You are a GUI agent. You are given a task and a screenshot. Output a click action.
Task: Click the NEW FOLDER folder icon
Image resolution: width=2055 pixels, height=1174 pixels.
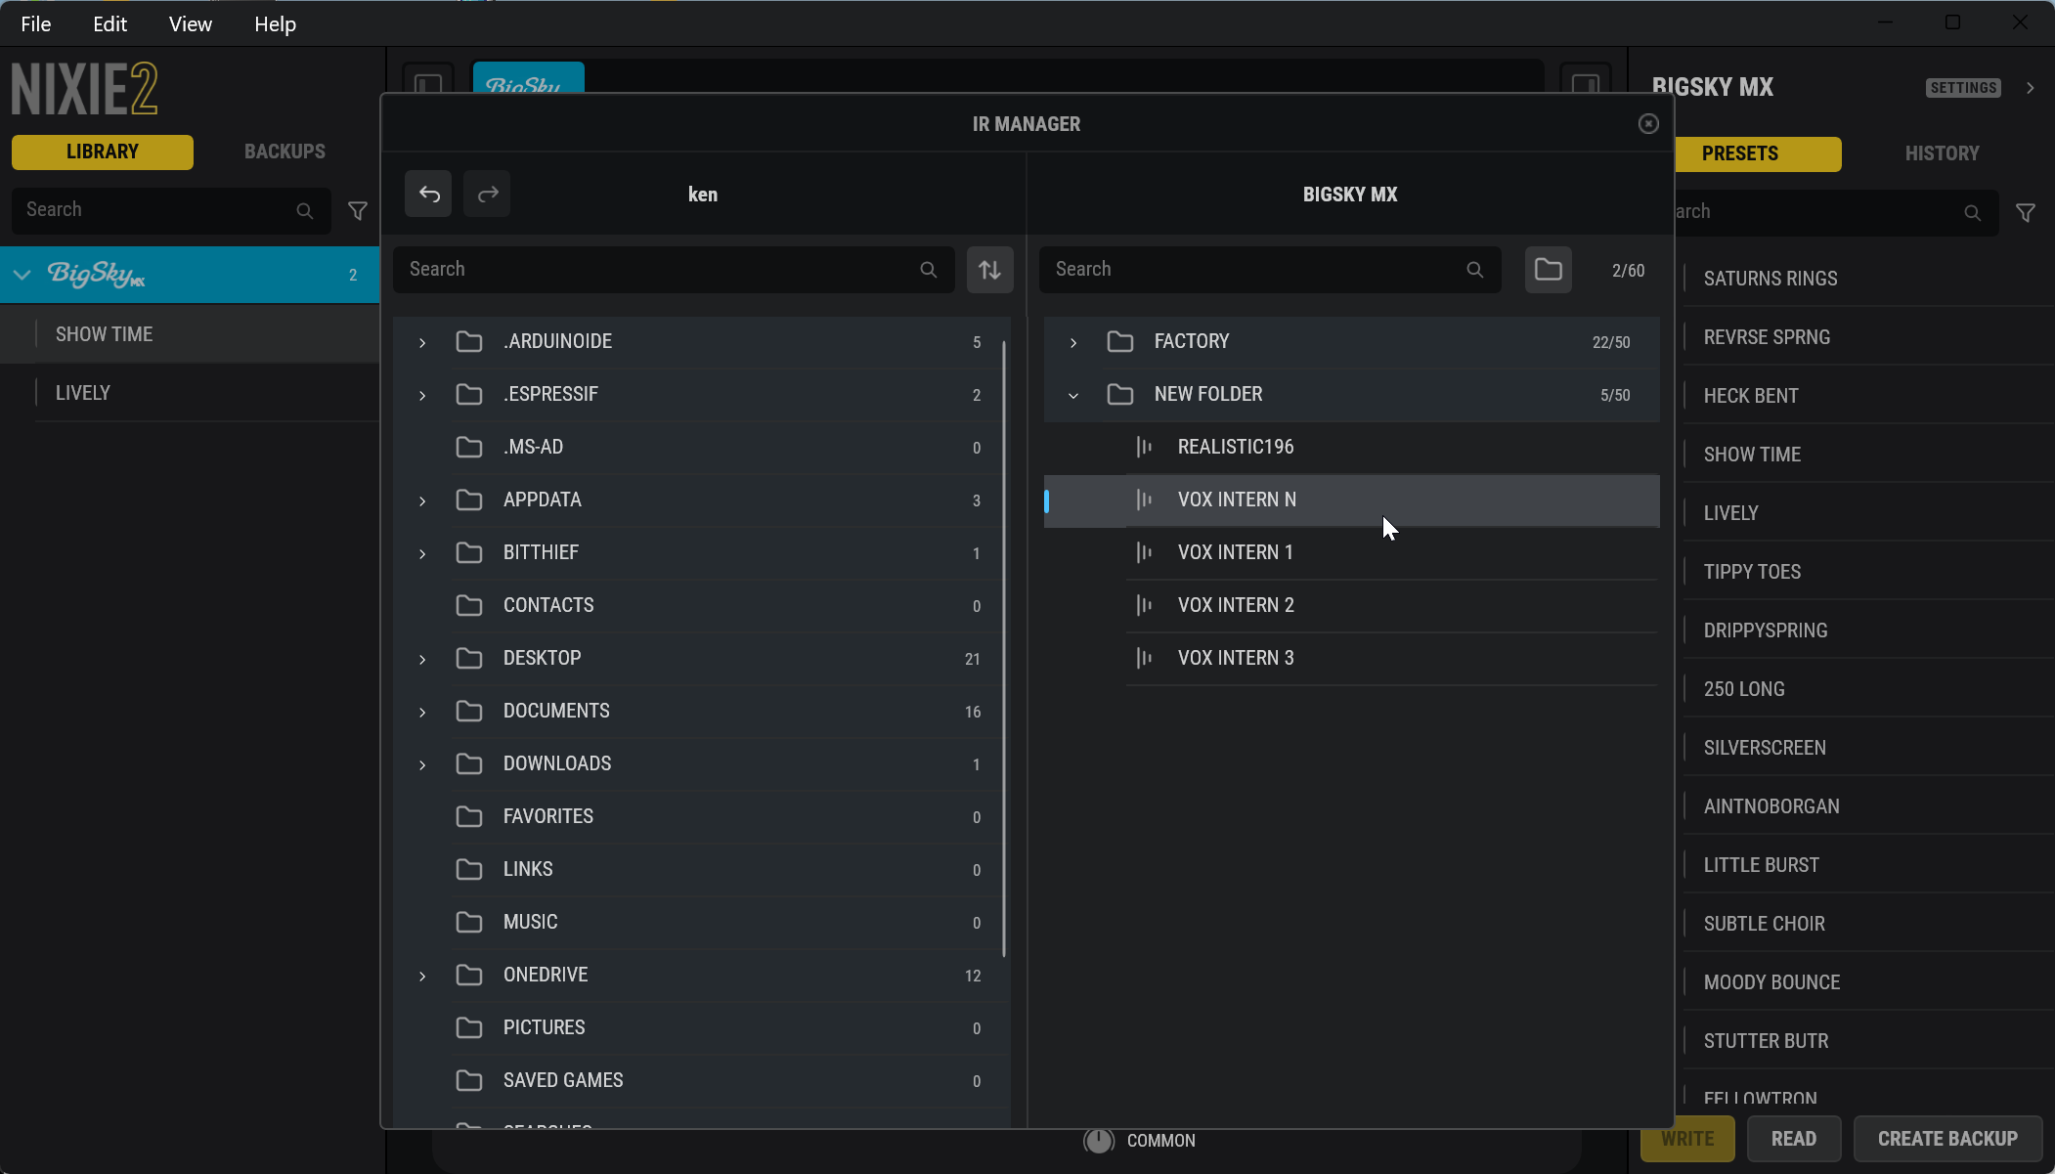[1119, 394]
